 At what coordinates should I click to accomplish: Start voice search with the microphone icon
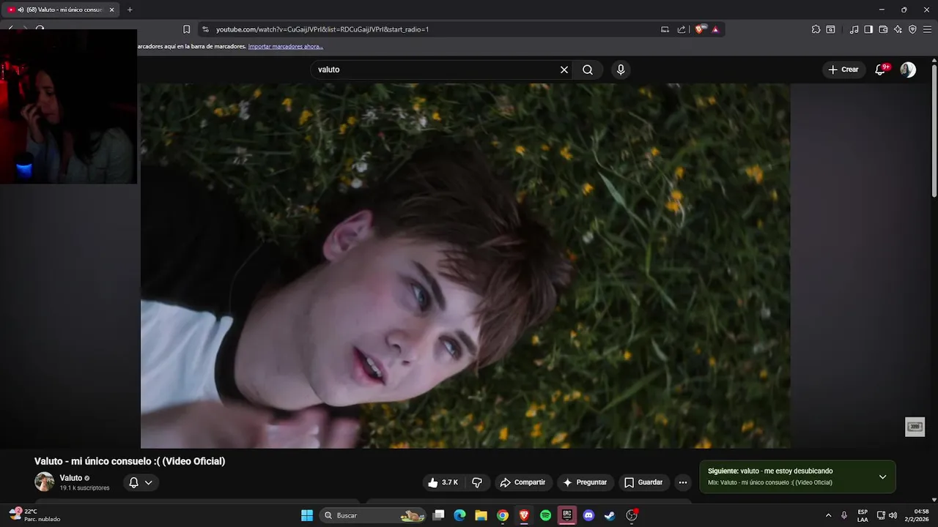621,70
